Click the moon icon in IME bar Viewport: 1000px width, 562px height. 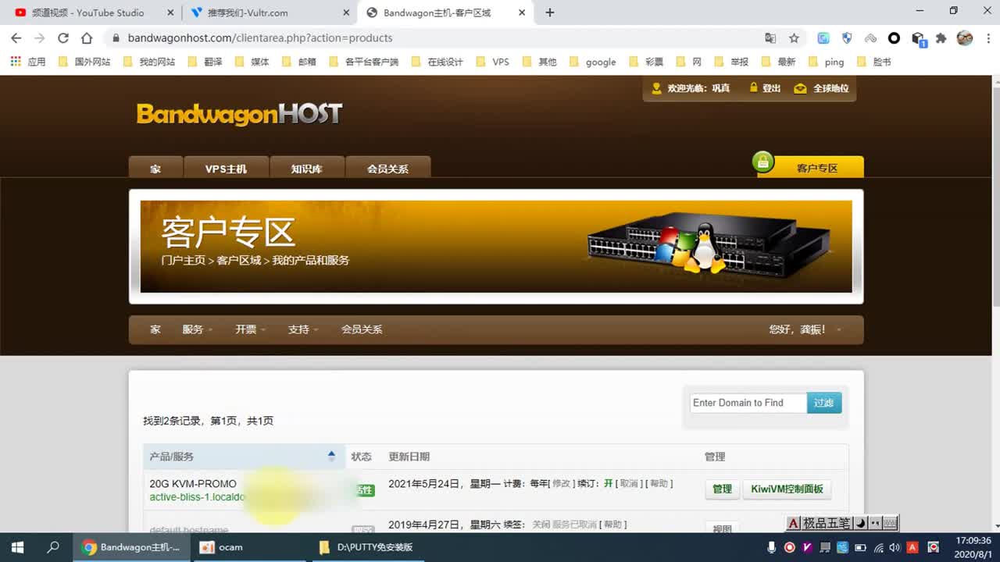pos(860,523)
